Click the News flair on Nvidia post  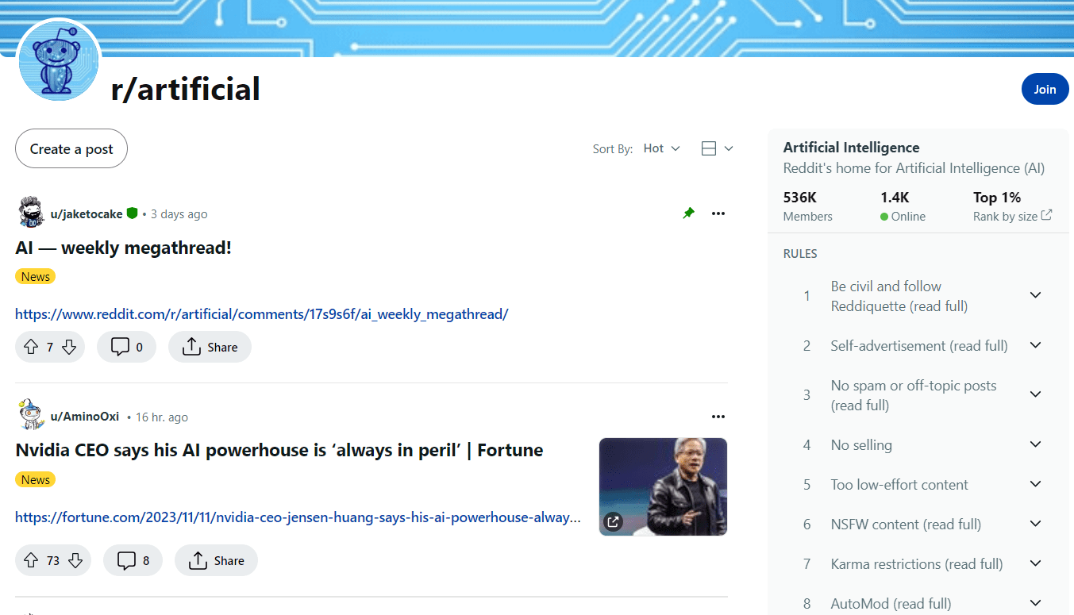36,479
